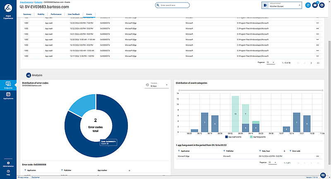331x179 pixels.
Task: Open the user profile icon
Action: click(322, 5)
